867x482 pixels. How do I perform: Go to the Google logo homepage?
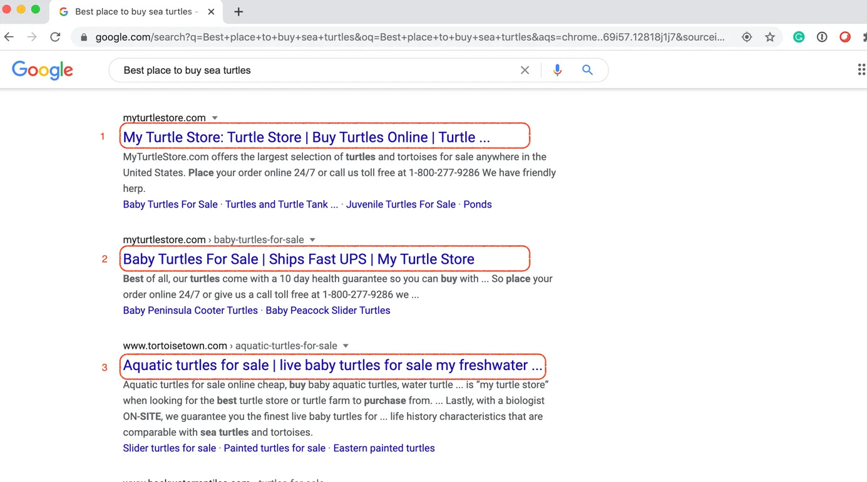point(43,70)
